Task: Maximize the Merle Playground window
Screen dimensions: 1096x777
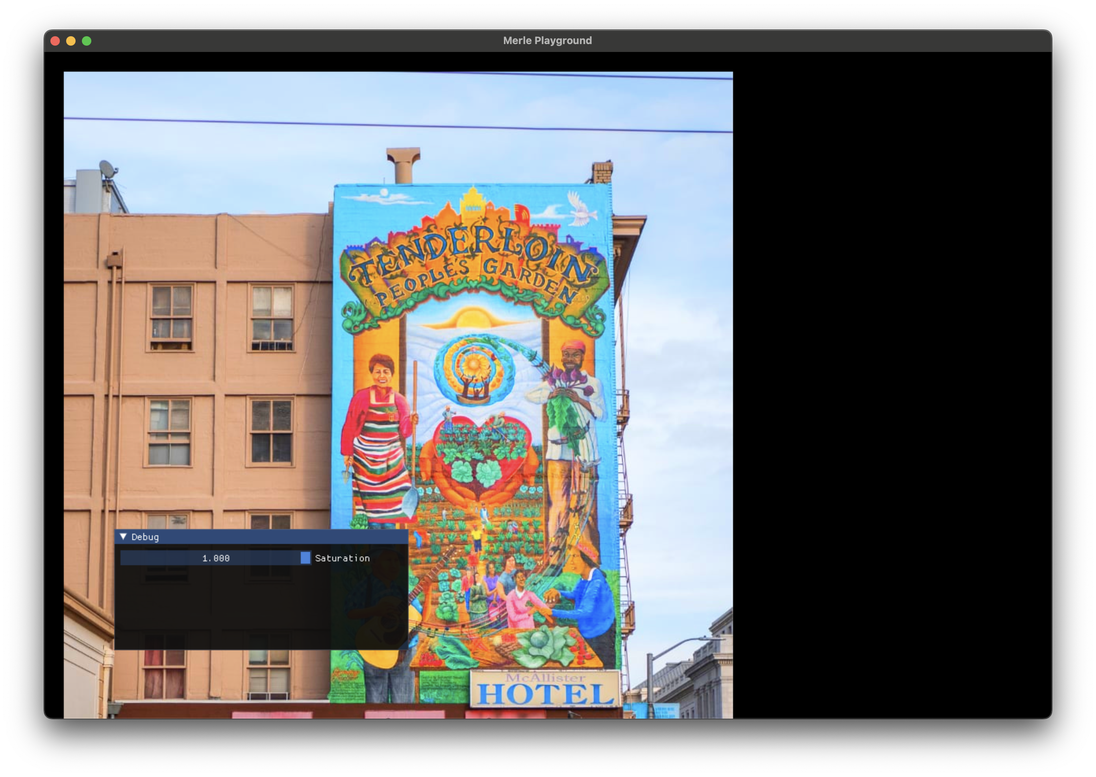Action: coord(87,41)
